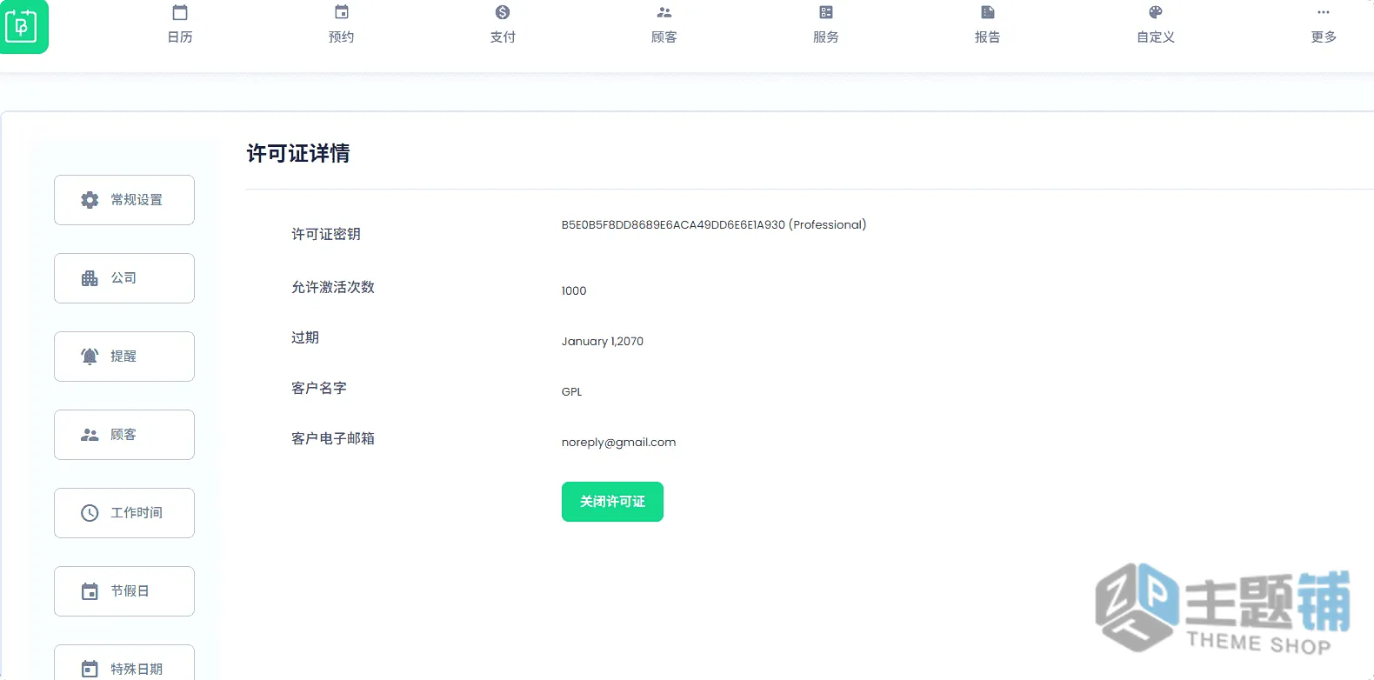Open the 报告 top menu label
This screenshot has height=680, width=1374.
pos(988,37)
